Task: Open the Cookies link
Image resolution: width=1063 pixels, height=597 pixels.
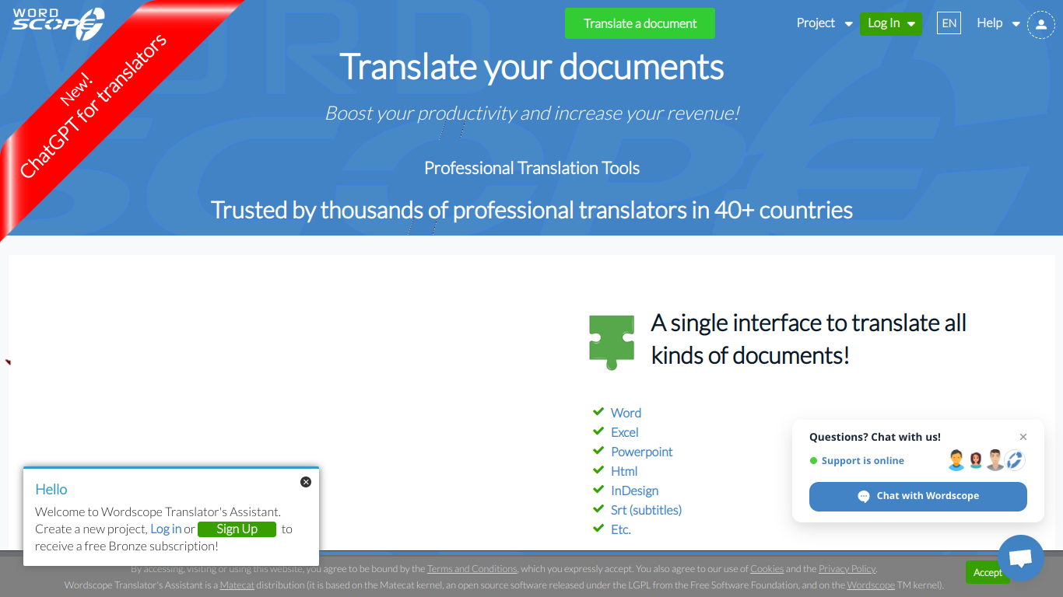Action: click(767, 569)
